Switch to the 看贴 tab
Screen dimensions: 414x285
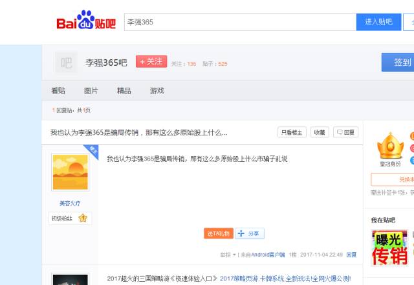58,91
